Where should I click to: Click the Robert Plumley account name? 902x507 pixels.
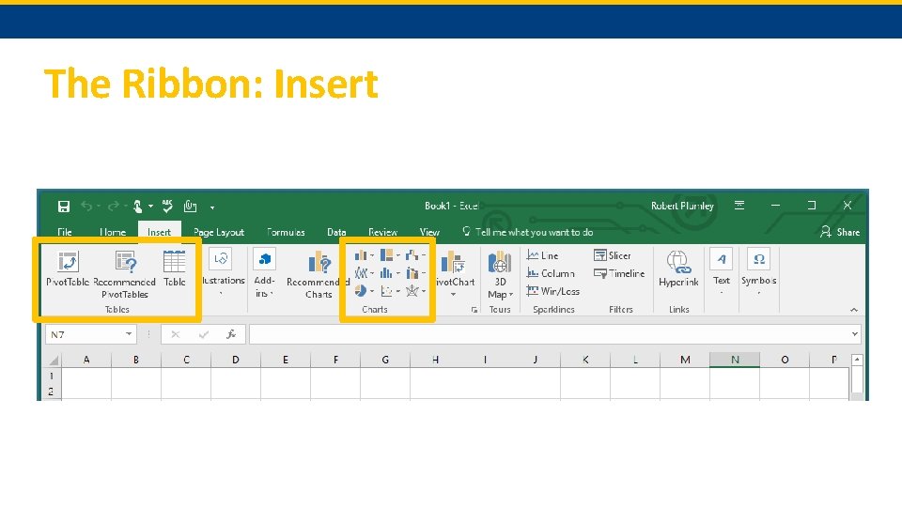point(682,206)
